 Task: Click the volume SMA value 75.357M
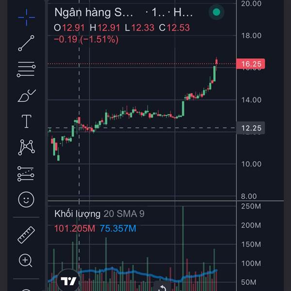[118, 228]
